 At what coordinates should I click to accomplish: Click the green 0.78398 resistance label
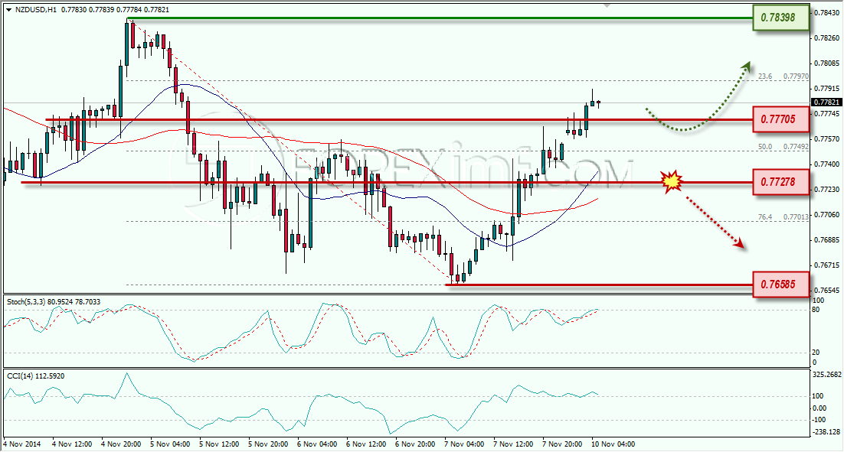pos(780,18)
